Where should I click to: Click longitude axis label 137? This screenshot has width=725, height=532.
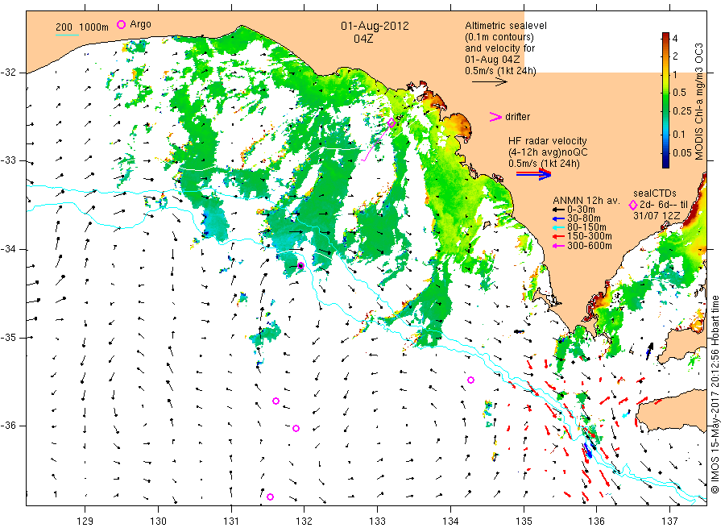point(669,522)
